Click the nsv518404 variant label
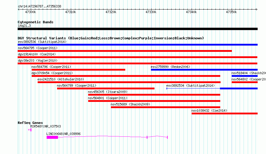 (x=249, y=73)
